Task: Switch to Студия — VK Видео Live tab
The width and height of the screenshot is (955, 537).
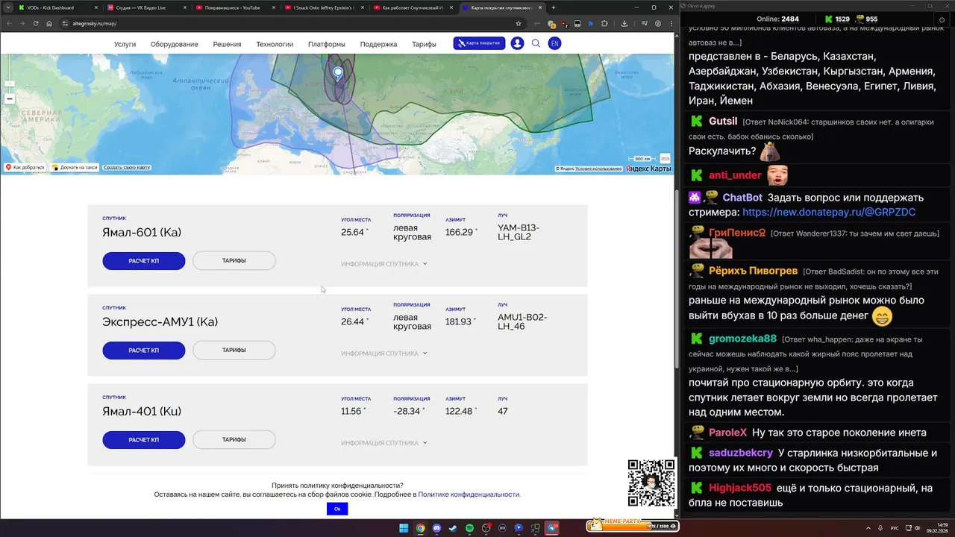Action: (145, 7)
